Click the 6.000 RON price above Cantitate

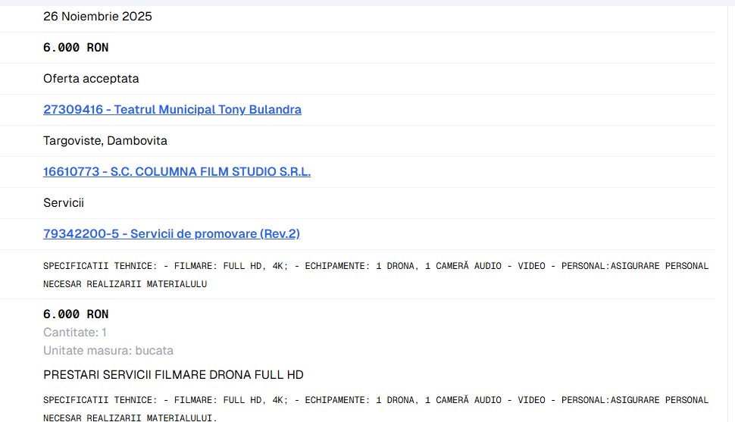(x=76, y=314)
